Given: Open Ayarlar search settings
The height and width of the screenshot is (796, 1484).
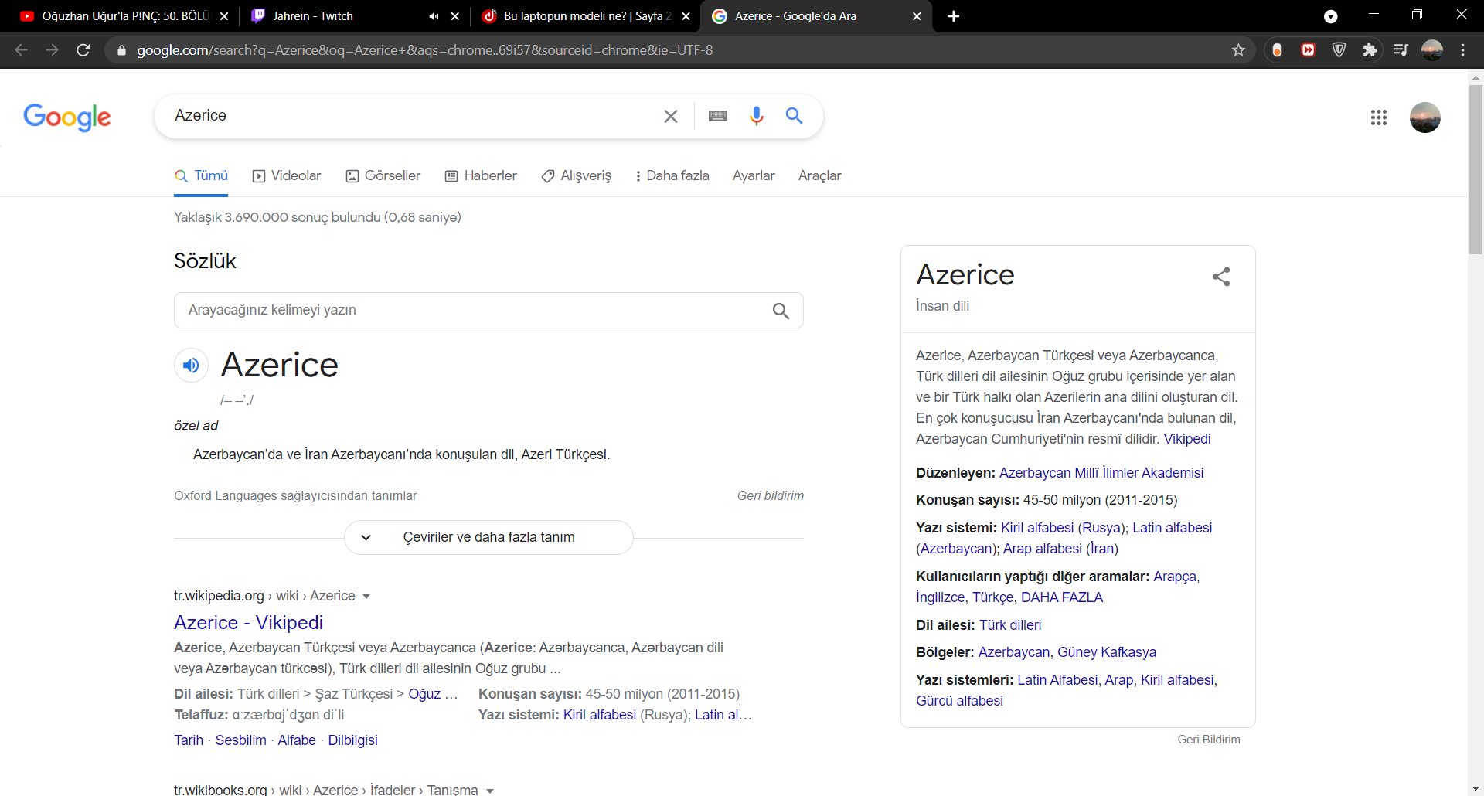Looking at the screenshot, I should click(x=754, y=176).
